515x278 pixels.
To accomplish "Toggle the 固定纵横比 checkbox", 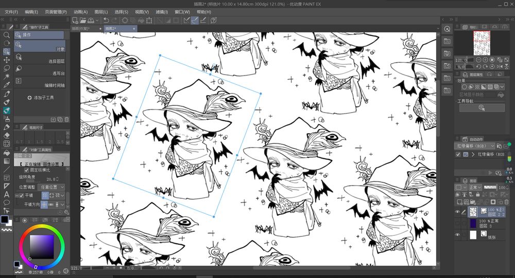I will 27,170.
